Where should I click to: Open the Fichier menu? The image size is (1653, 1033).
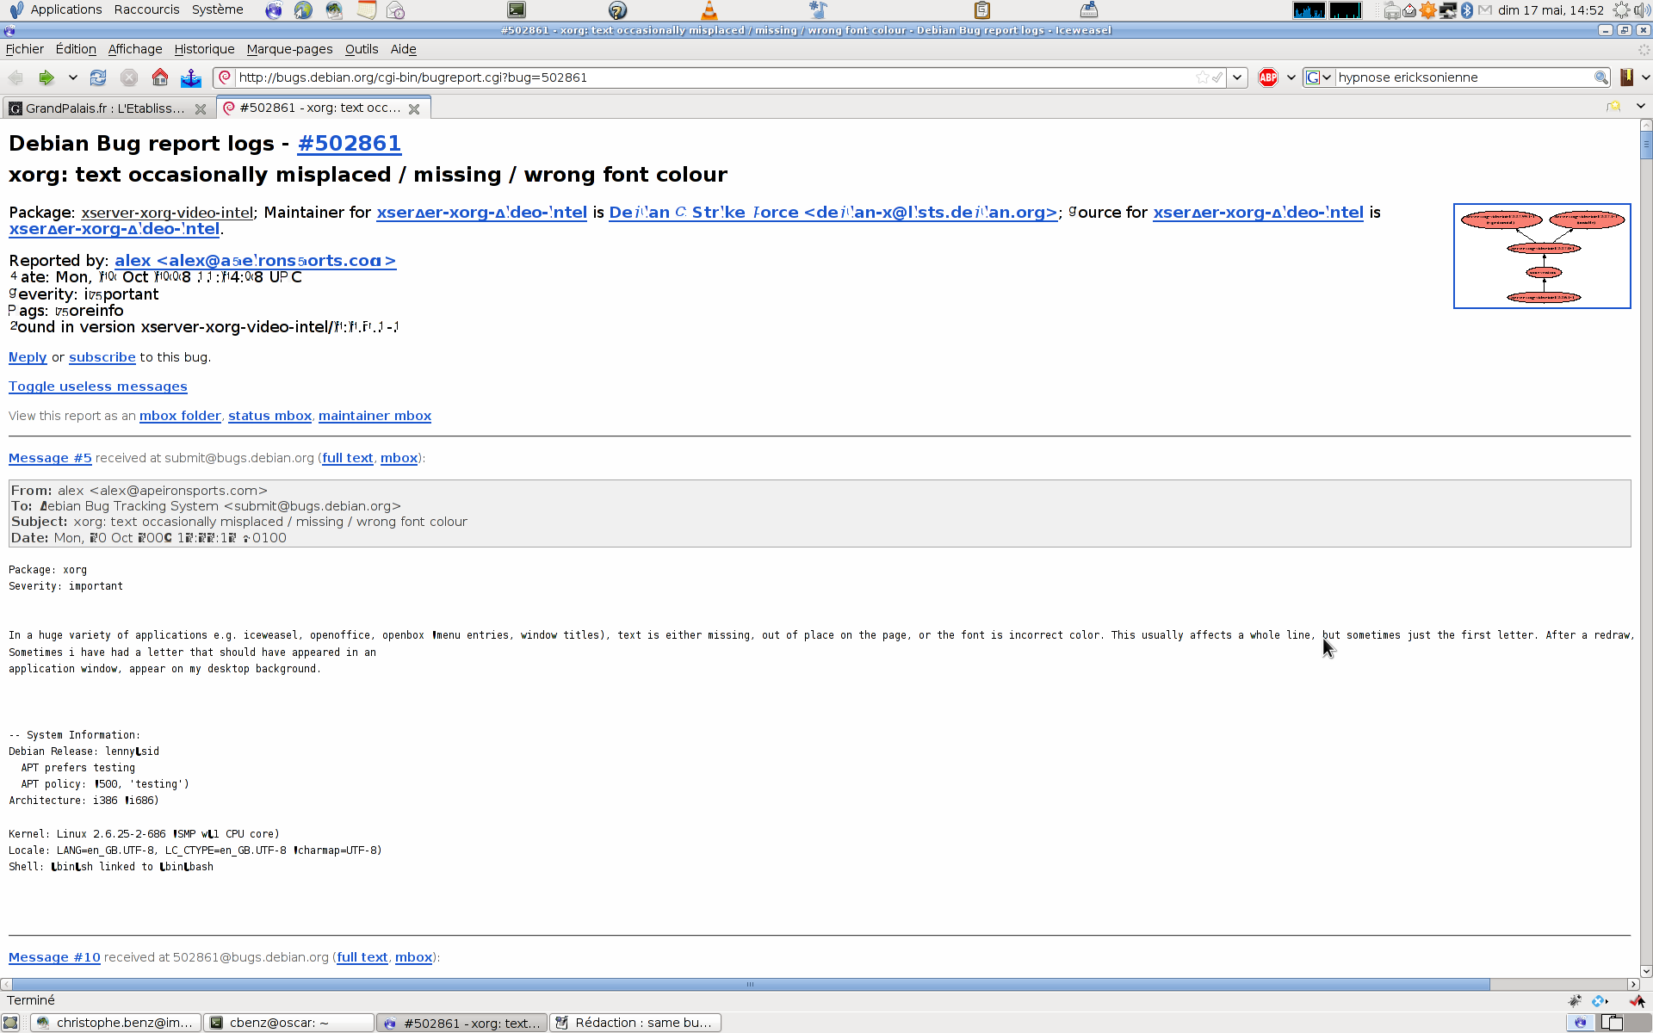25,49
